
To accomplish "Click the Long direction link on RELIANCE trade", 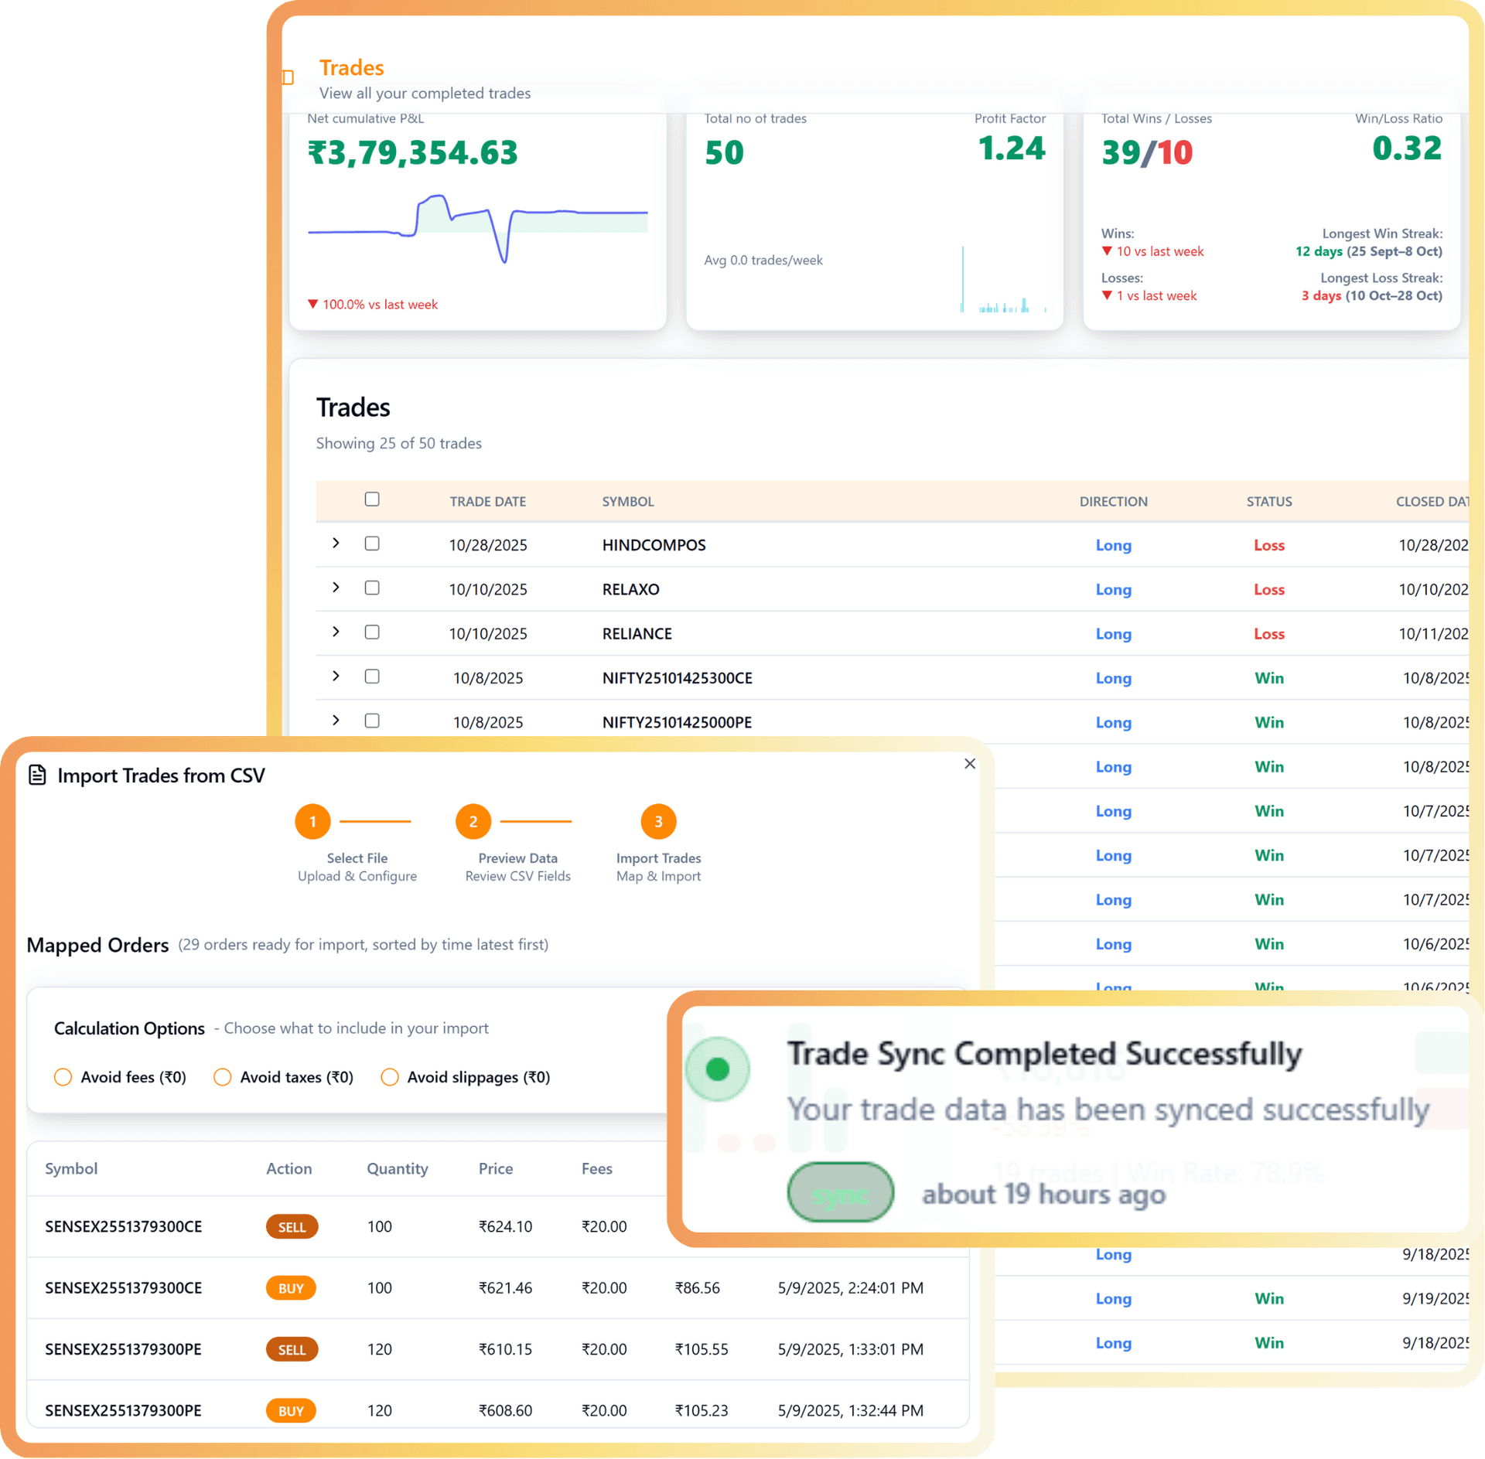I will [1113, 633].
